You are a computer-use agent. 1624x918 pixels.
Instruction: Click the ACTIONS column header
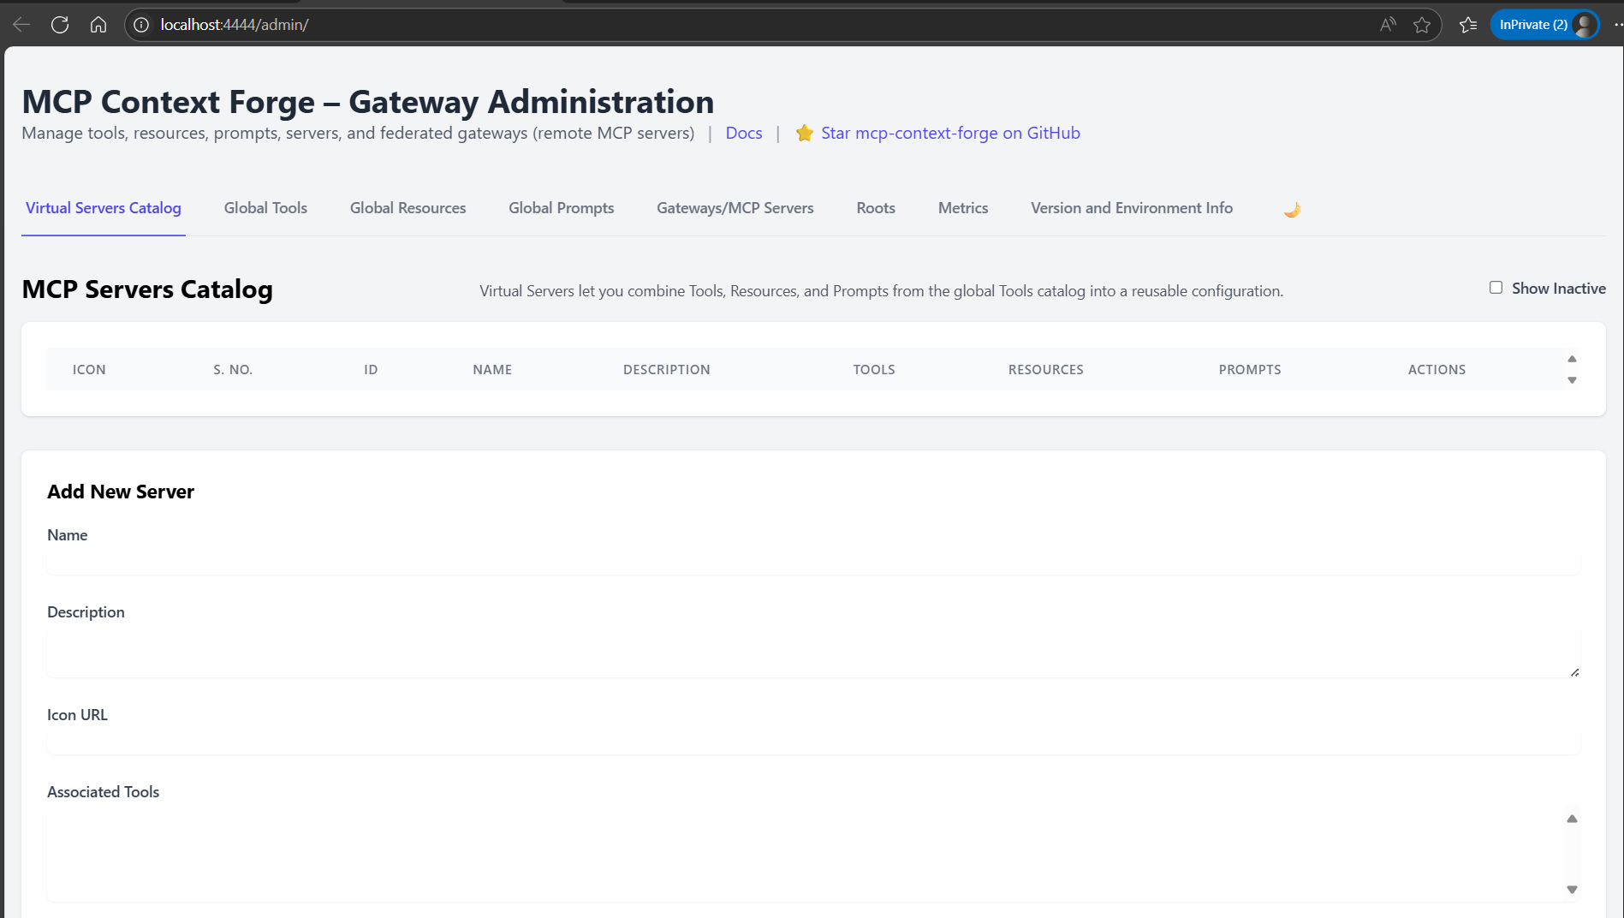(x=1437, y=370)
